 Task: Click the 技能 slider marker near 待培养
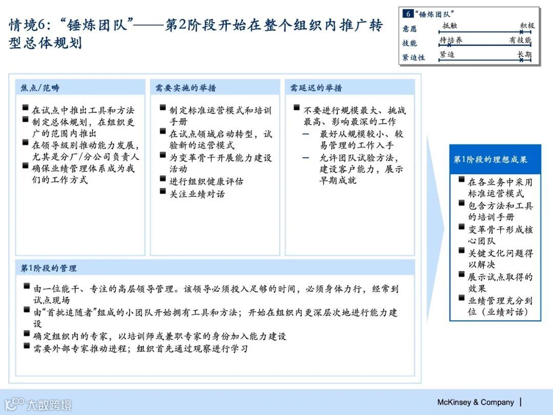click(x=450, y=45)
